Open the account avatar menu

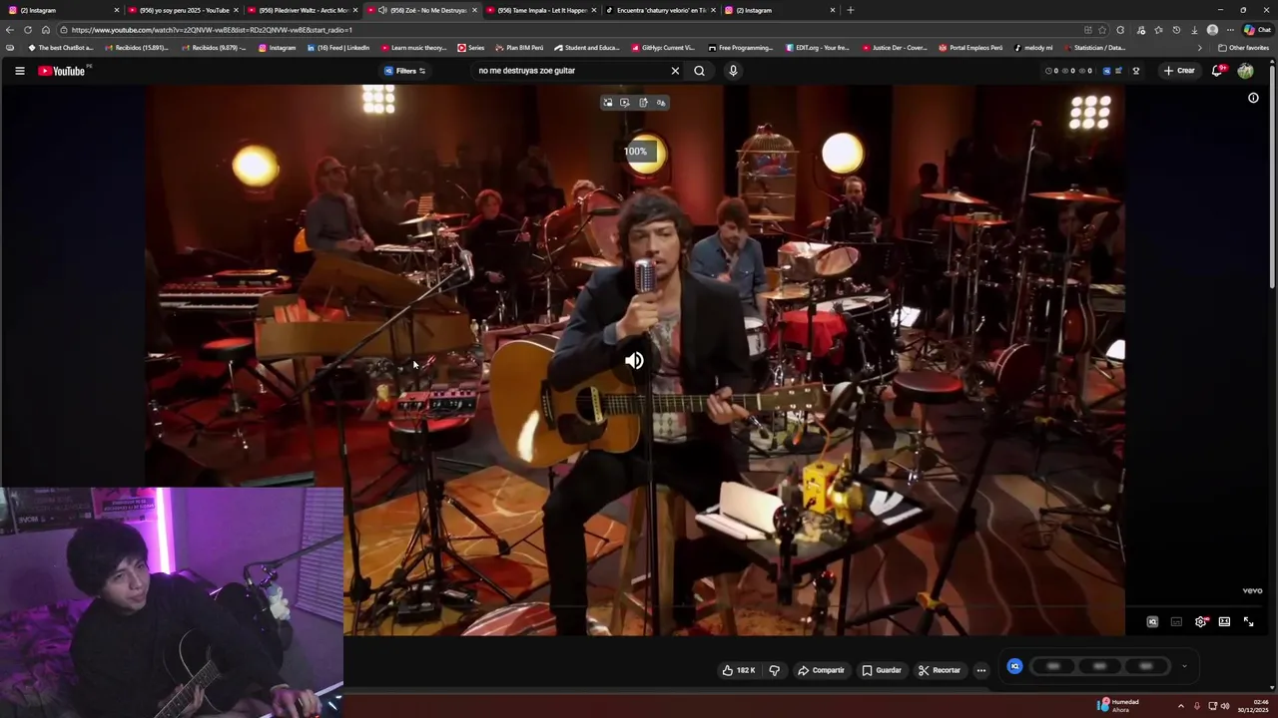coord(1245,71)
